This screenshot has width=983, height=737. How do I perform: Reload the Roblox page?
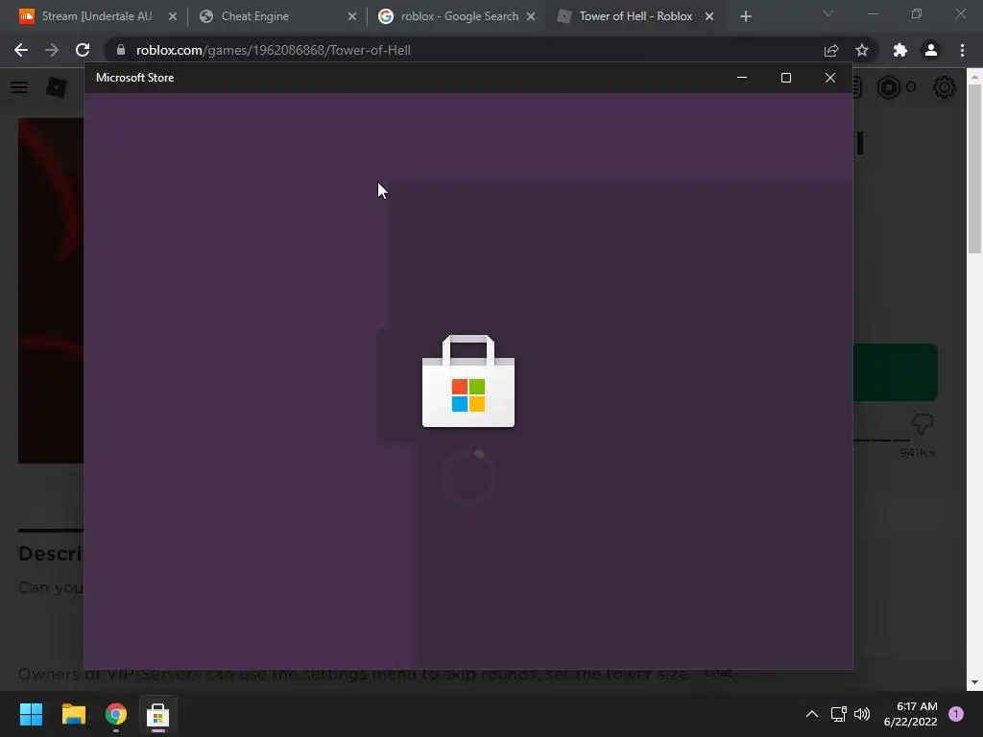point(83,50)
